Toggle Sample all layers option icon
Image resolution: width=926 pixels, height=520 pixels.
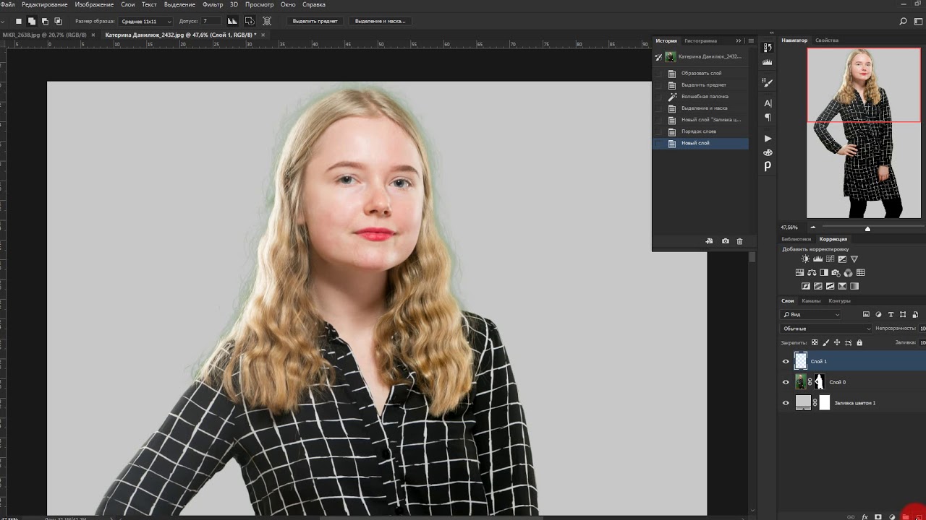267,21
